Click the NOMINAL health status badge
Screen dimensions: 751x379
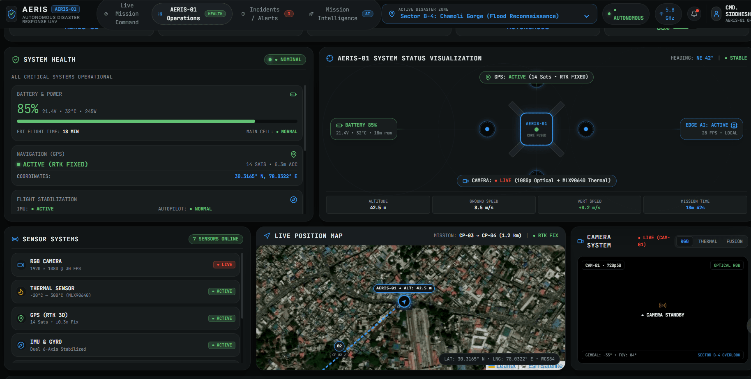[285, 60]
